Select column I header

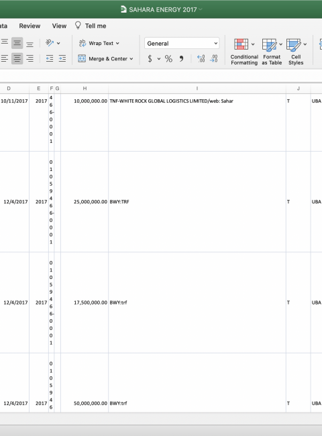pyautogui.click(x=197, y=89)
